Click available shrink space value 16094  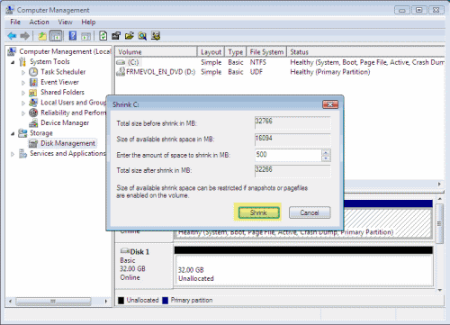[292, 139]
